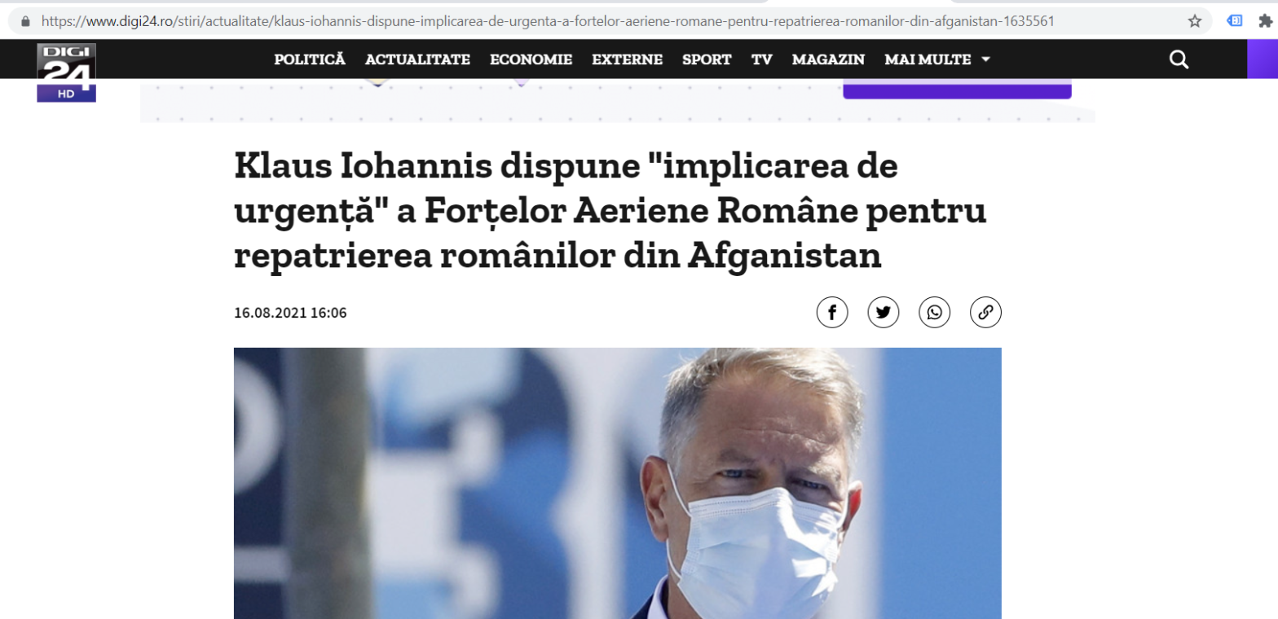
Task: Open the POLITICĂ section
Action: tap(310, 59)
